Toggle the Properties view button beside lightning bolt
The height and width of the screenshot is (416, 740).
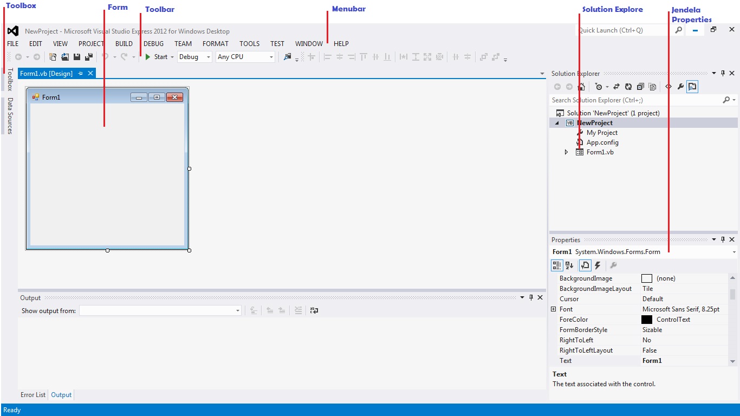[x=585, y=265]
